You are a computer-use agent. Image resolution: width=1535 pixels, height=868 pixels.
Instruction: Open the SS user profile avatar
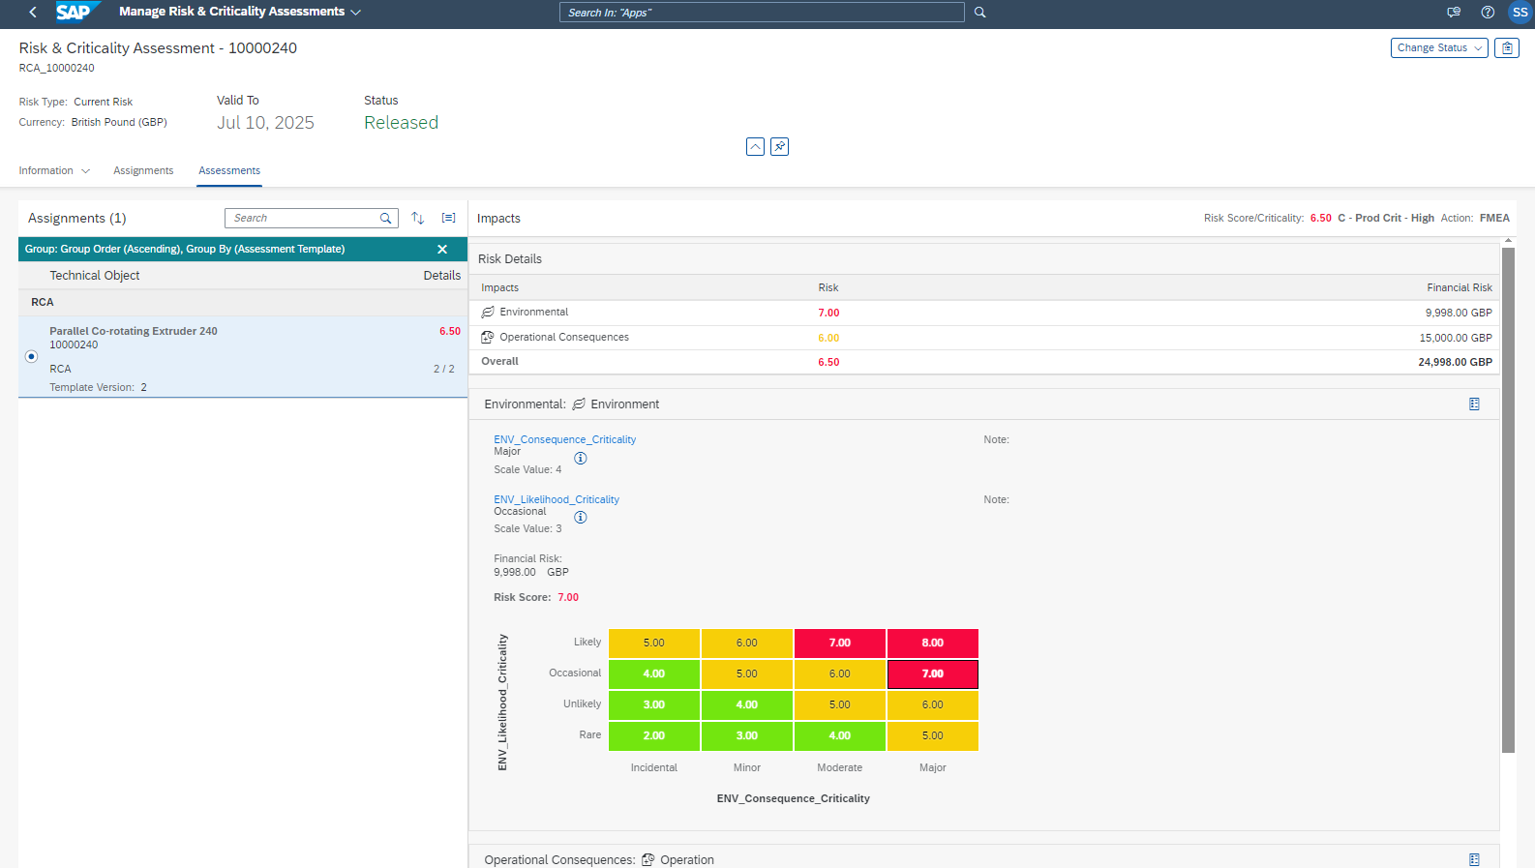1520,13
